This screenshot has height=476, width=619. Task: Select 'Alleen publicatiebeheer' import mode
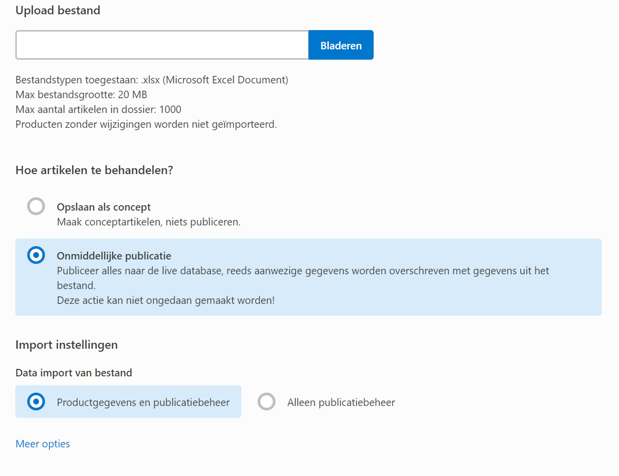[267, 402]
